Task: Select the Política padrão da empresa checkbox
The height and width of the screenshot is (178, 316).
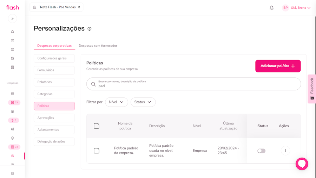Action: click(x=97, y=151)
